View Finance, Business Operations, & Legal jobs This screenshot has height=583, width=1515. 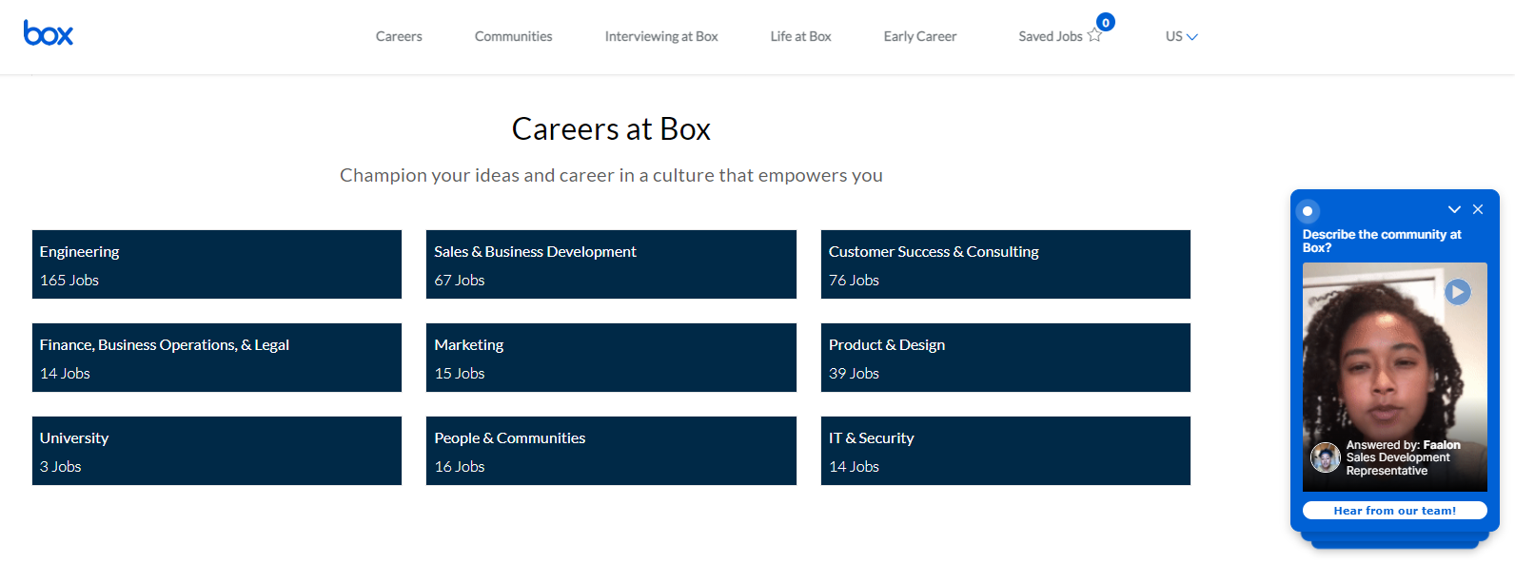(217, 358)
